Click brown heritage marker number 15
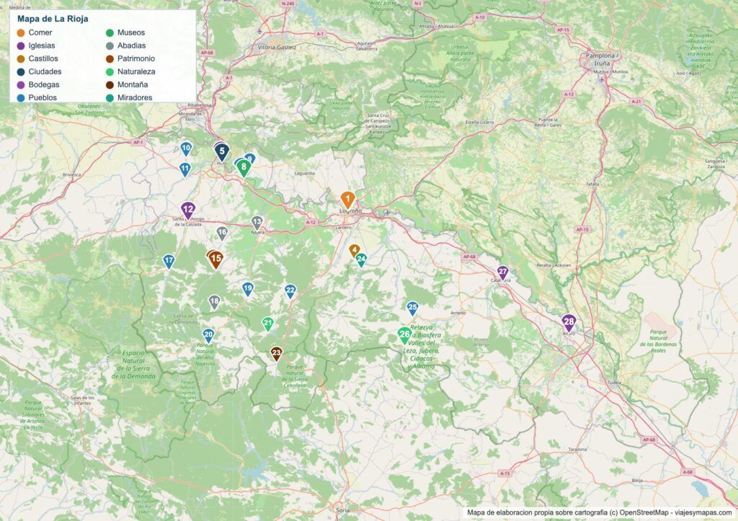 coord(216,259)
